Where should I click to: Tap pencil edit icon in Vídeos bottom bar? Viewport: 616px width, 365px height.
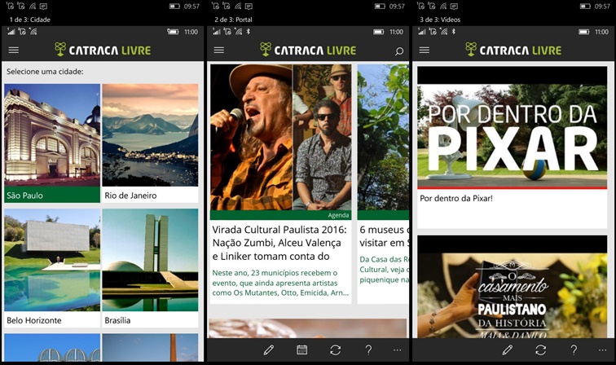tap(508, 350)
